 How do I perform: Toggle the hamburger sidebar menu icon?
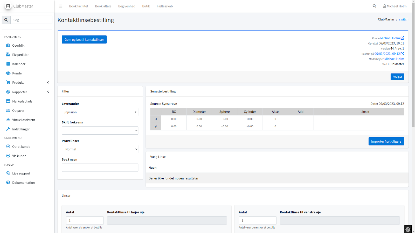point(61,6)
